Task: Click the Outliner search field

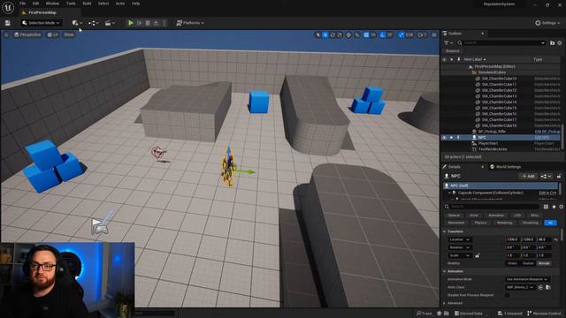Action: 501,43
